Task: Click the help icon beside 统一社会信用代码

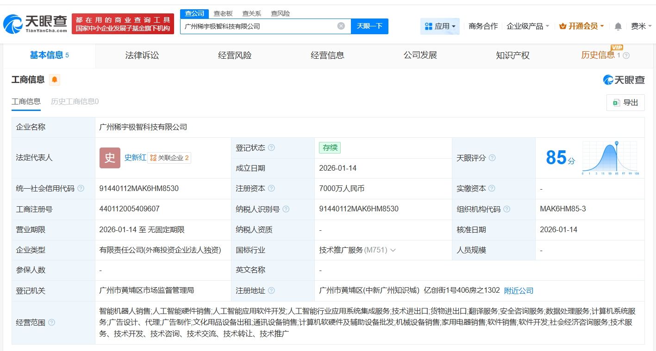Action: pos(80,189)
